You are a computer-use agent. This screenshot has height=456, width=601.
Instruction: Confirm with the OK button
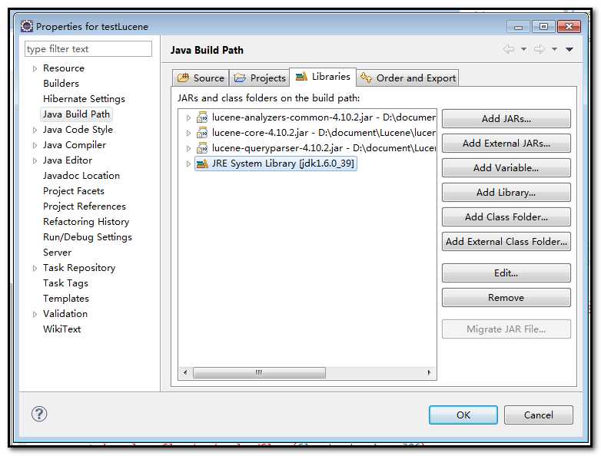463,415
